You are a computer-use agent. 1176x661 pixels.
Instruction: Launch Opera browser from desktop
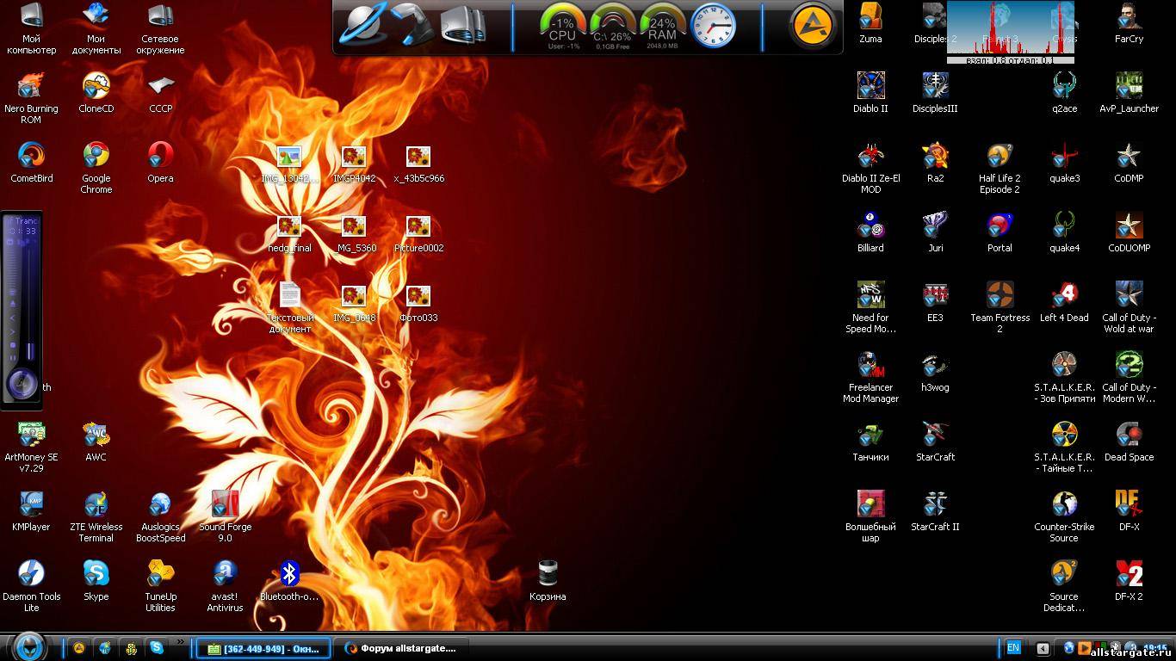point(160,157)
